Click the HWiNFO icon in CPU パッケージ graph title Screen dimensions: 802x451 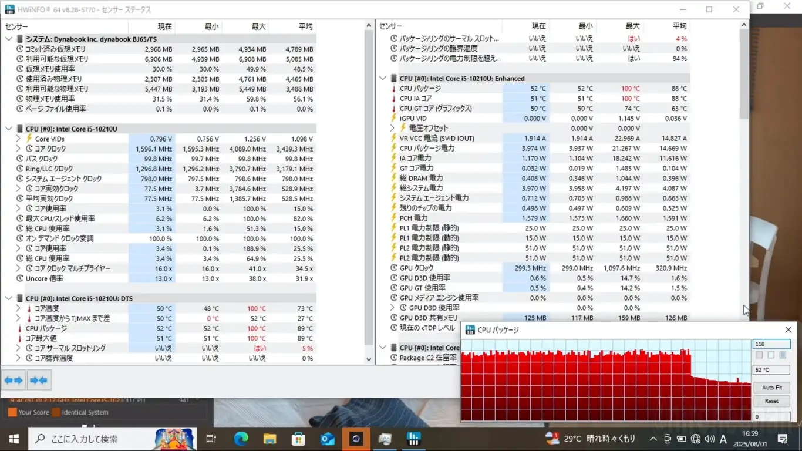(470, 330)
